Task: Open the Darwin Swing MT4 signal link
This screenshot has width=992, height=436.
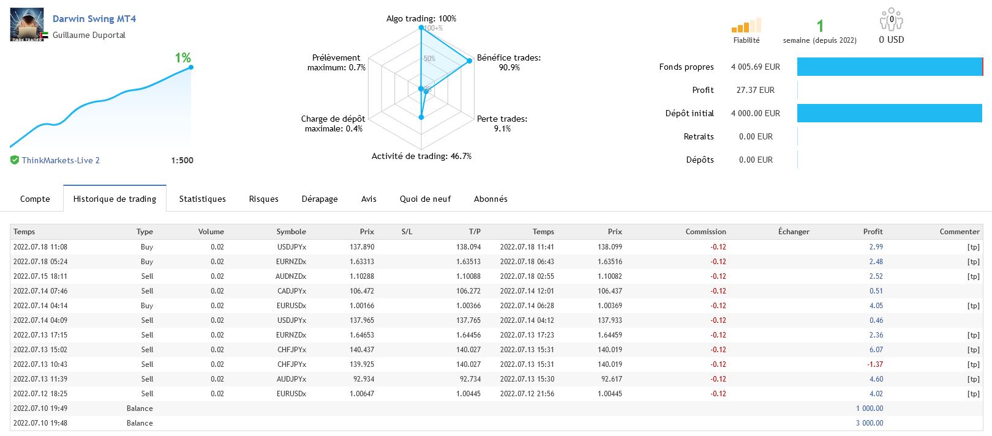Action: (94, 19)
